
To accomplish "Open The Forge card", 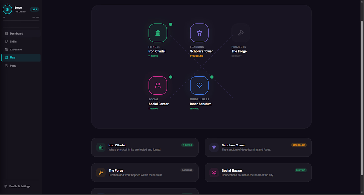I will tap(145, 173).
